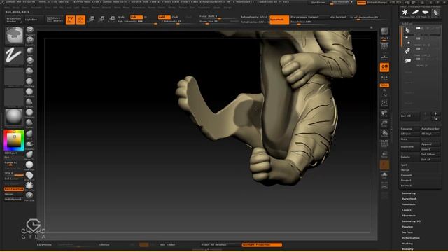Click the Frame button on right shelf

point(384,103)
